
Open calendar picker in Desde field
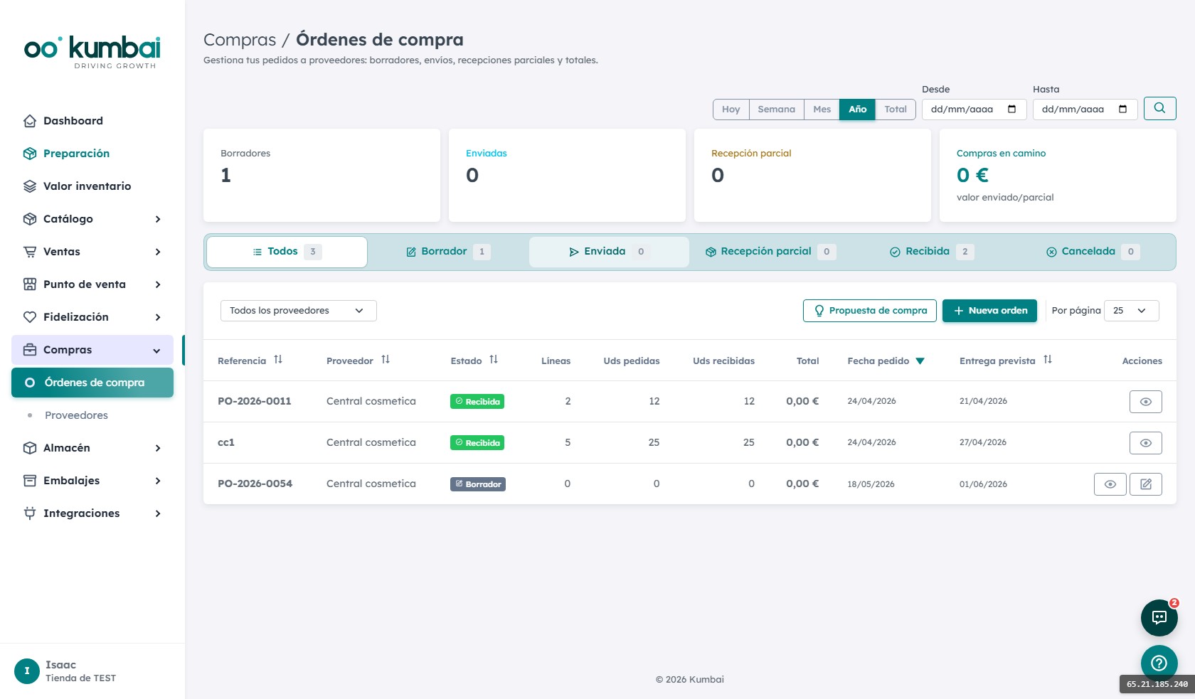(1011, 109)
